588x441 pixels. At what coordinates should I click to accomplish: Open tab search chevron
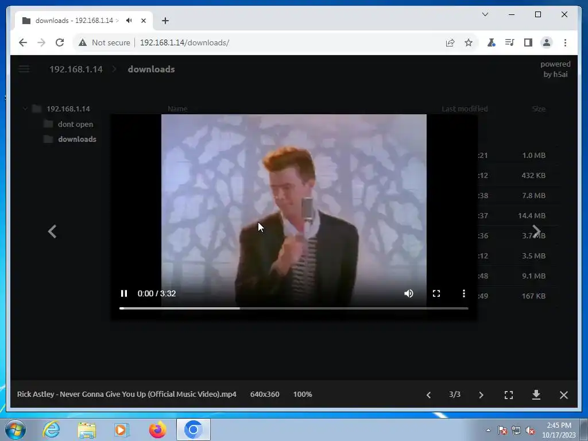coord(485,14)
